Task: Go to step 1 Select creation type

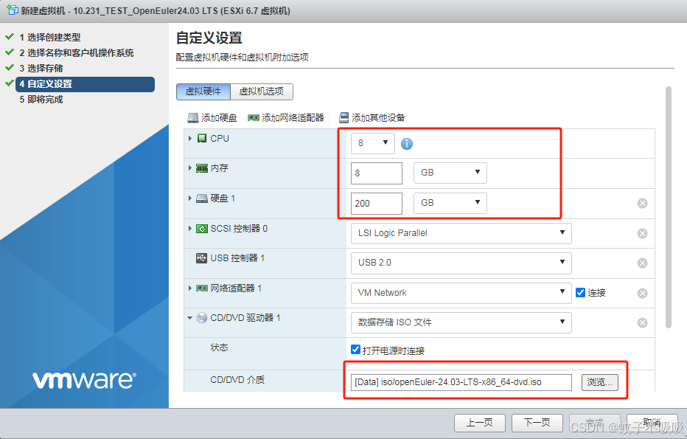Action: click(49, 38)
